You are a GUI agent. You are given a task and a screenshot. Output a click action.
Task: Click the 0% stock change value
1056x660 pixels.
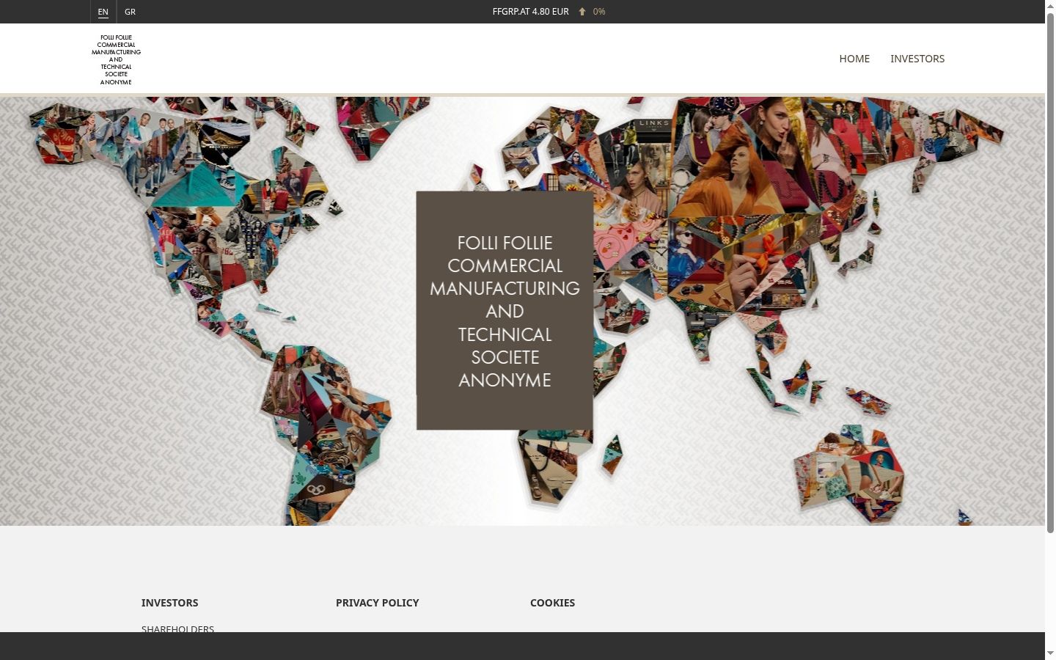click(x=599, y=12)
